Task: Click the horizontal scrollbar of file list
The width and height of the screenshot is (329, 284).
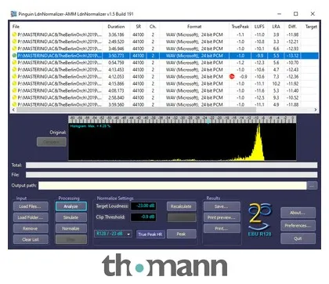Action: tap(136, 110)
